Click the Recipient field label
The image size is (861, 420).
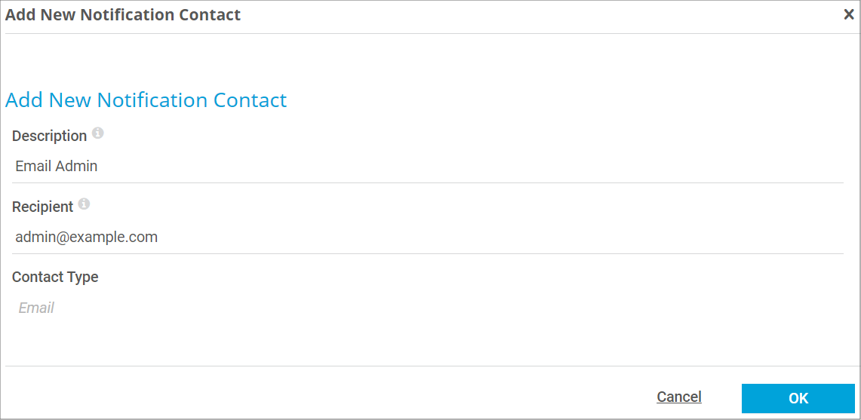point(42,207)
